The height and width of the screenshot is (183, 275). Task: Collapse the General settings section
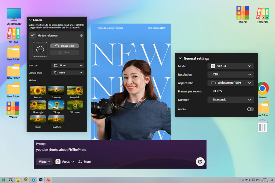click(180, 58)
